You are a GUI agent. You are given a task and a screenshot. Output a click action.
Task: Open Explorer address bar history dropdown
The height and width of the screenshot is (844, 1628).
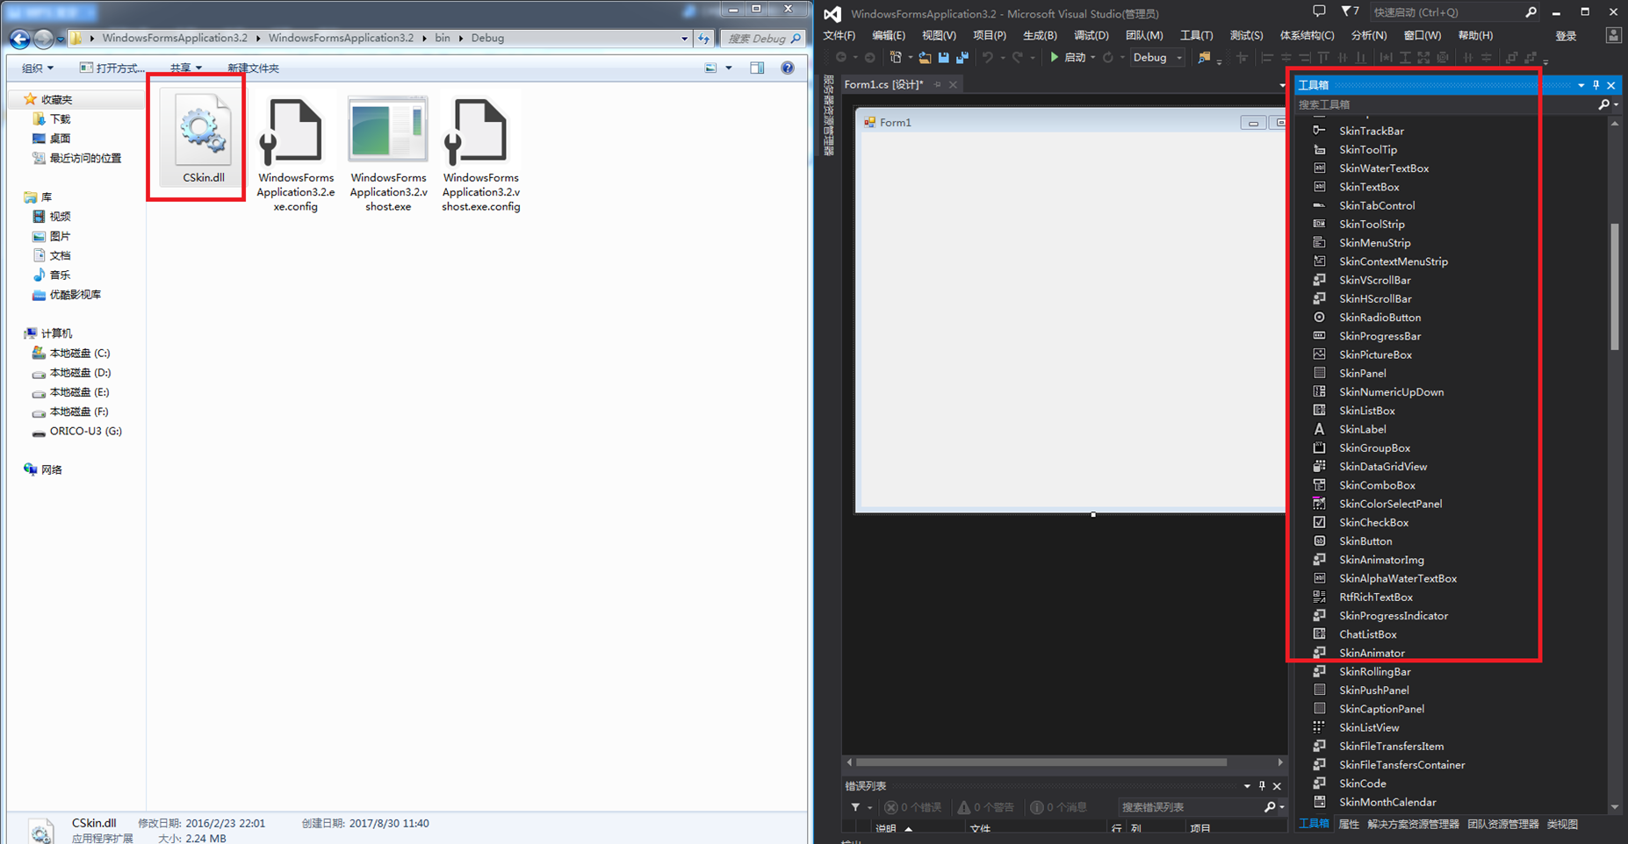(684, 39)
